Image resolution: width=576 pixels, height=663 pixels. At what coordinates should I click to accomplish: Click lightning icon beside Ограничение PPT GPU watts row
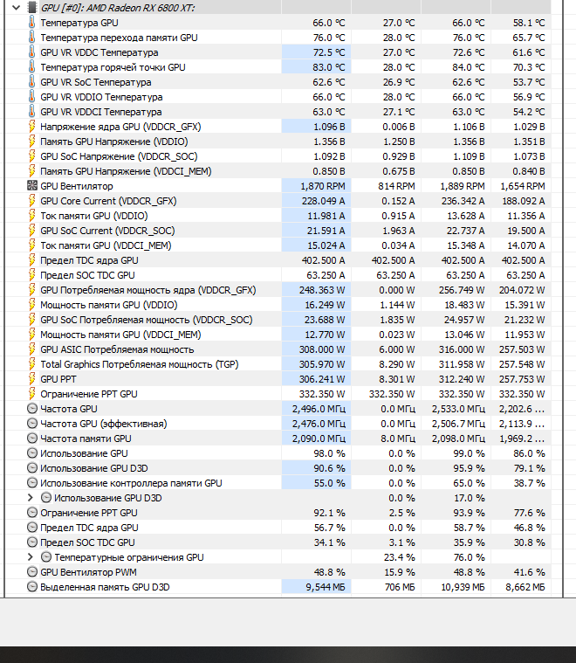31,394
